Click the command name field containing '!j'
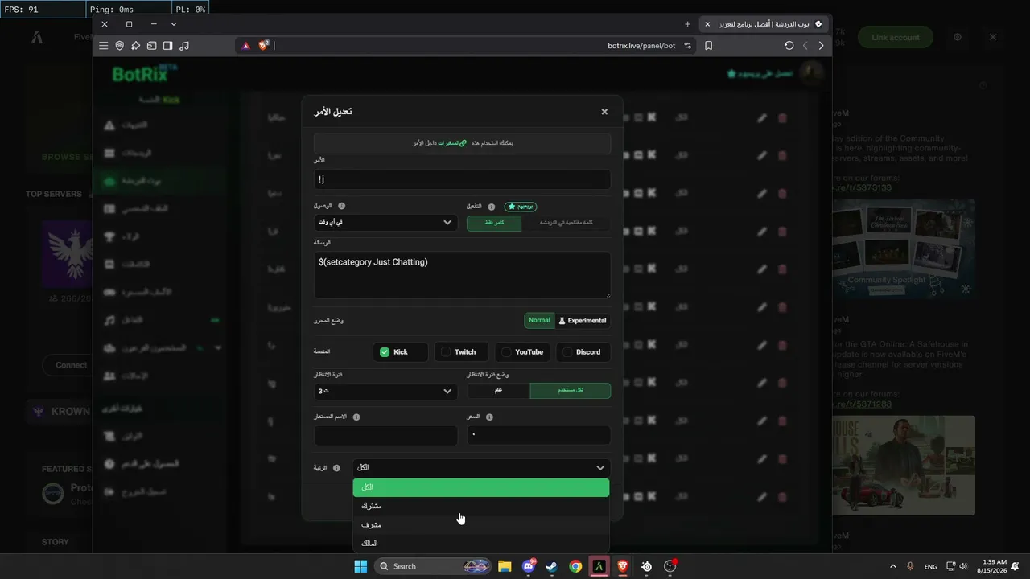This screenshot has height=579, width=1030. tap(462, 179)
